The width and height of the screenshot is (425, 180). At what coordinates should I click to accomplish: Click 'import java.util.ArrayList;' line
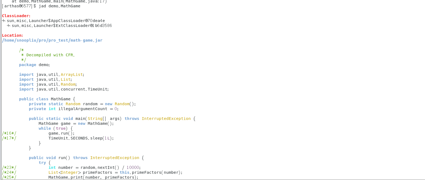pos(52,75)
